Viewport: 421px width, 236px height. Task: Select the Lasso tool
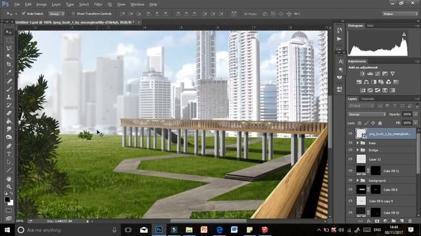click(x=9, y=49)
